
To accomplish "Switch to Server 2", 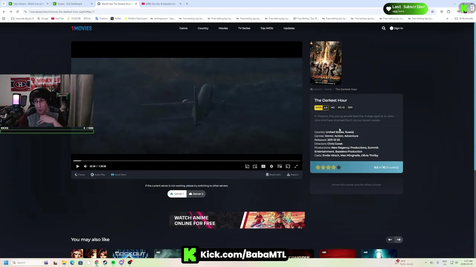I will coord(196,194).
